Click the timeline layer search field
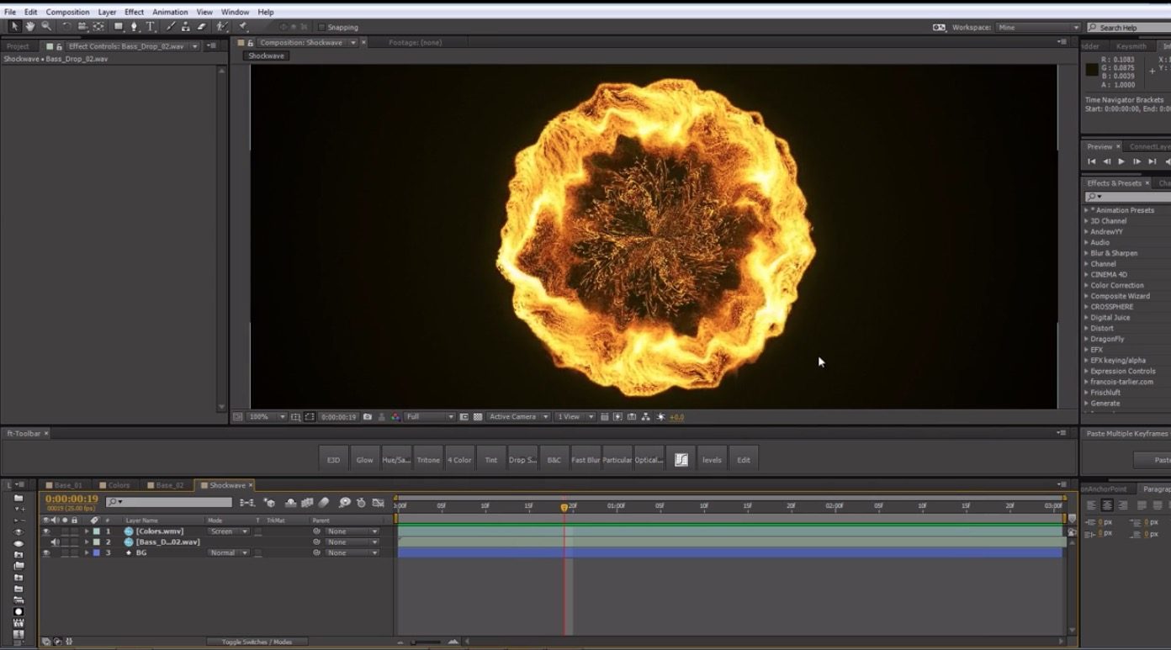 pyautogui.click(x=168, y=502)
